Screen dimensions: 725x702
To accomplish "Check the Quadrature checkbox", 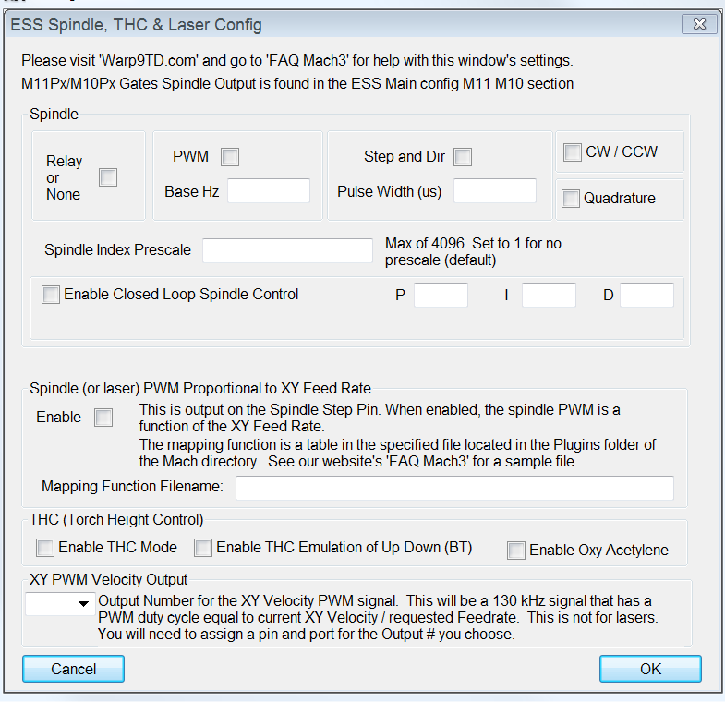I will [x=571, y=198].
